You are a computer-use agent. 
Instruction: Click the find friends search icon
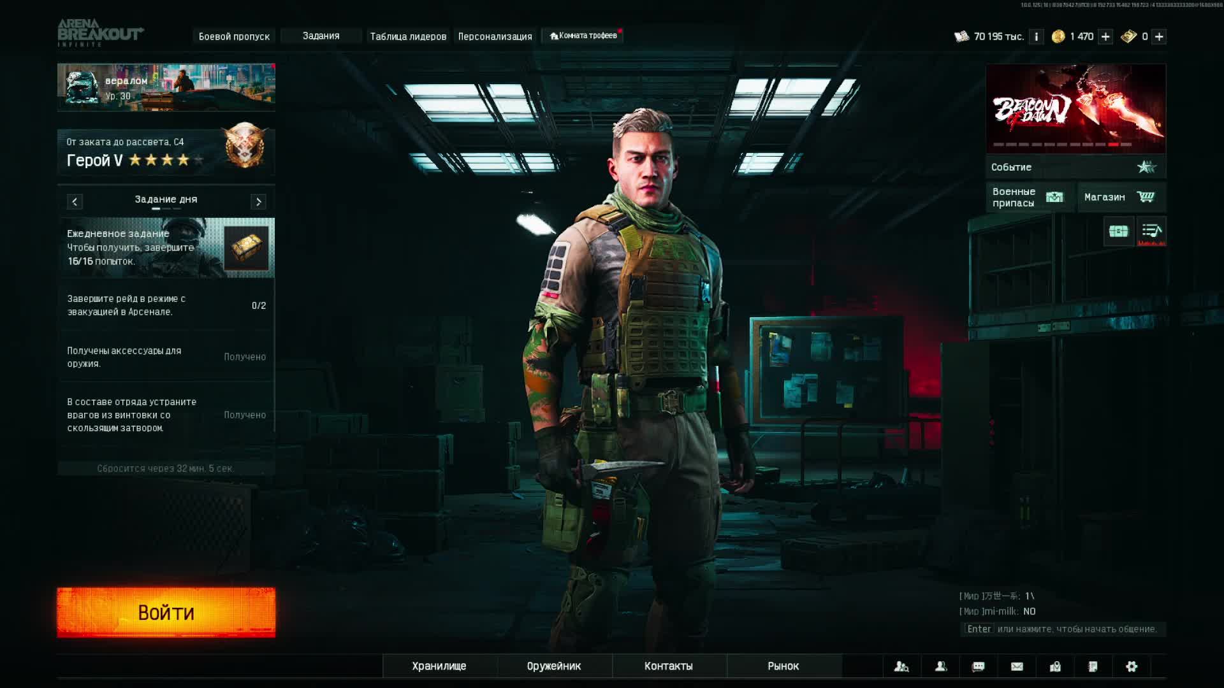coord(901,666)
